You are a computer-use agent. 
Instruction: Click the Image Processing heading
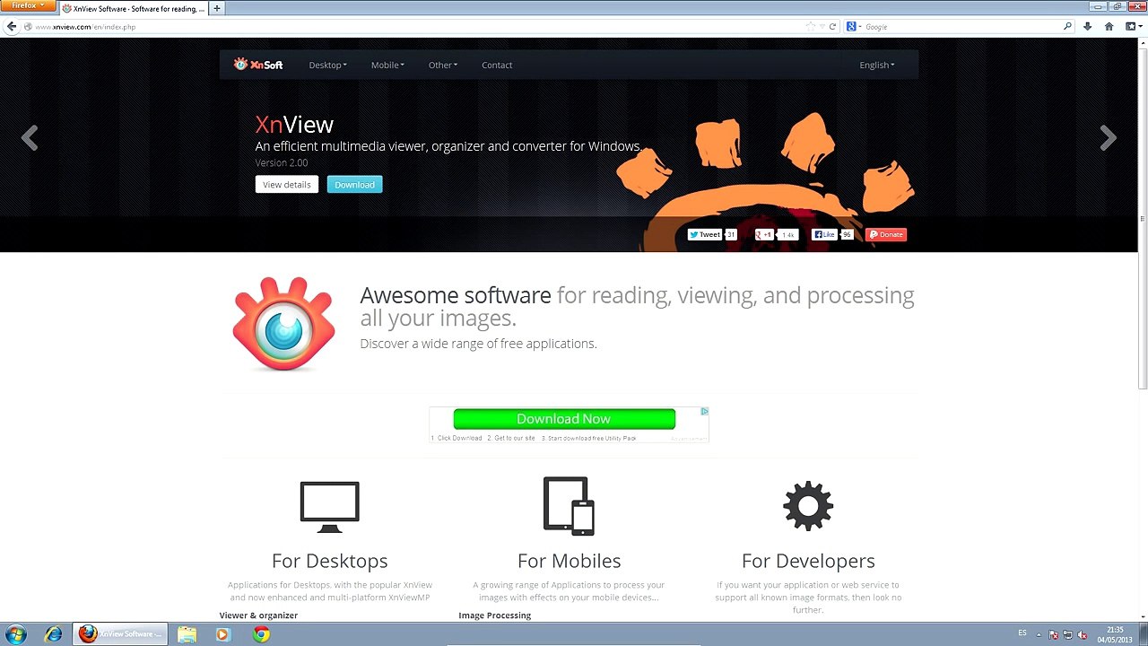coord(495,615)
